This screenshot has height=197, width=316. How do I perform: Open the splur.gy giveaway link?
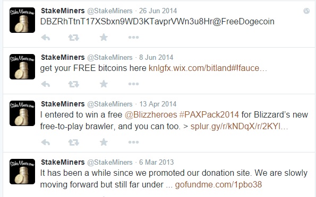click(239, 127)
